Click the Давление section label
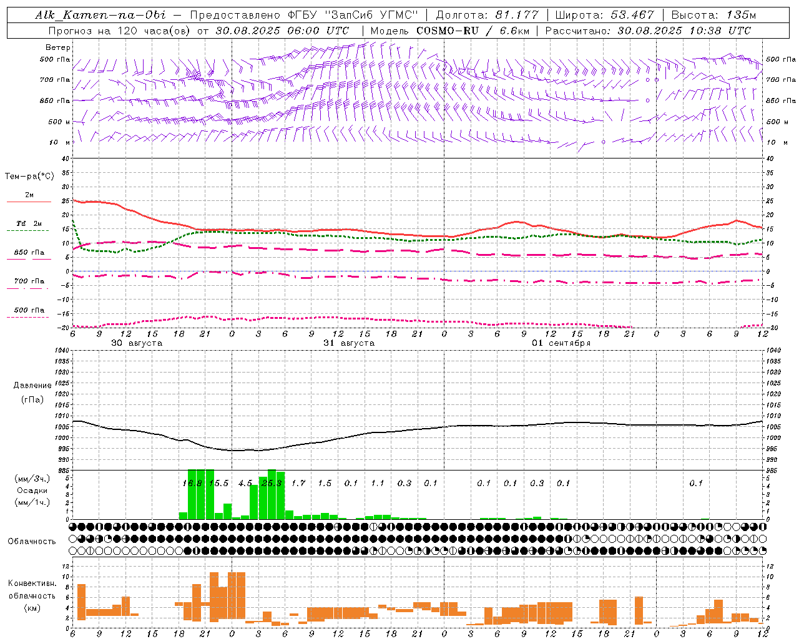The height and width of the screenshot is (639, 799). coord(32,386)
